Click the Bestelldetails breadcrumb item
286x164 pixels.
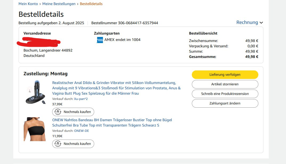(91, 4)
